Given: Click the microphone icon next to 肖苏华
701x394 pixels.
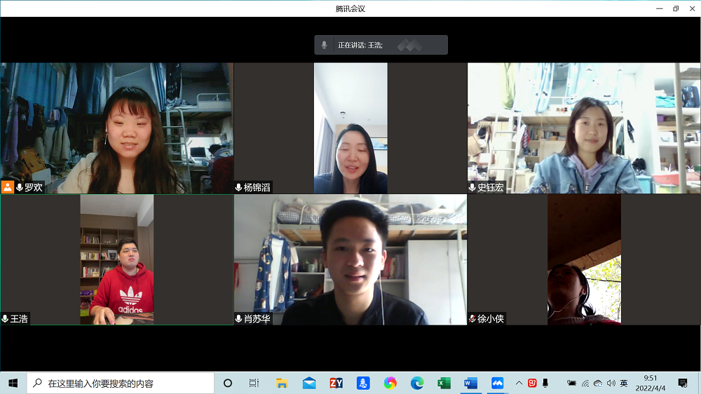Looking at the screenshot, I should [x=239, y=318].
